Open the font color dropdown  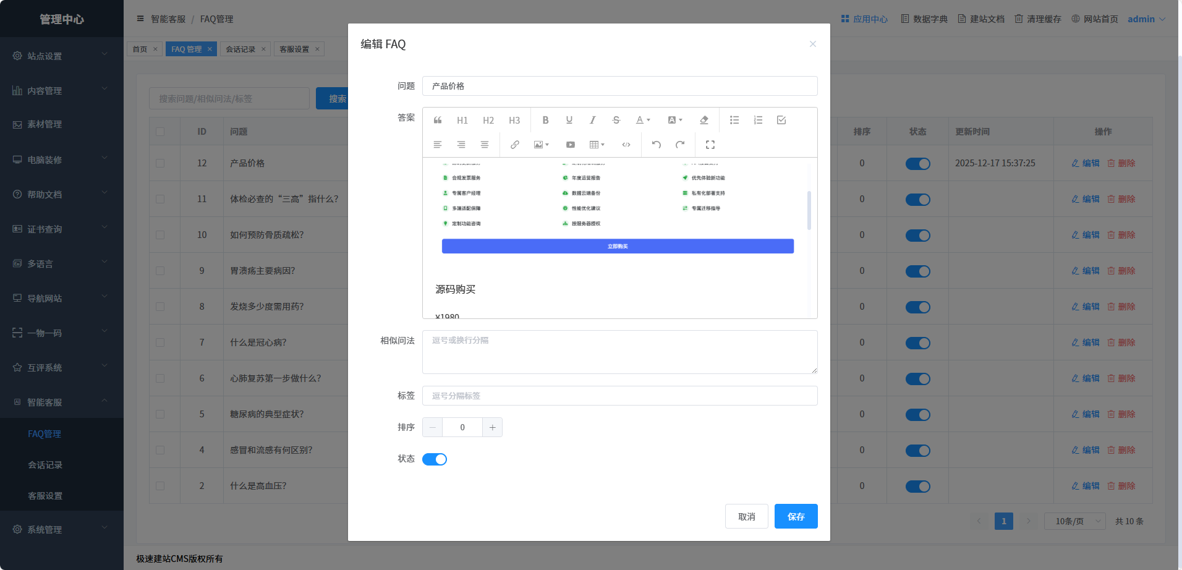tap(643, 120)
